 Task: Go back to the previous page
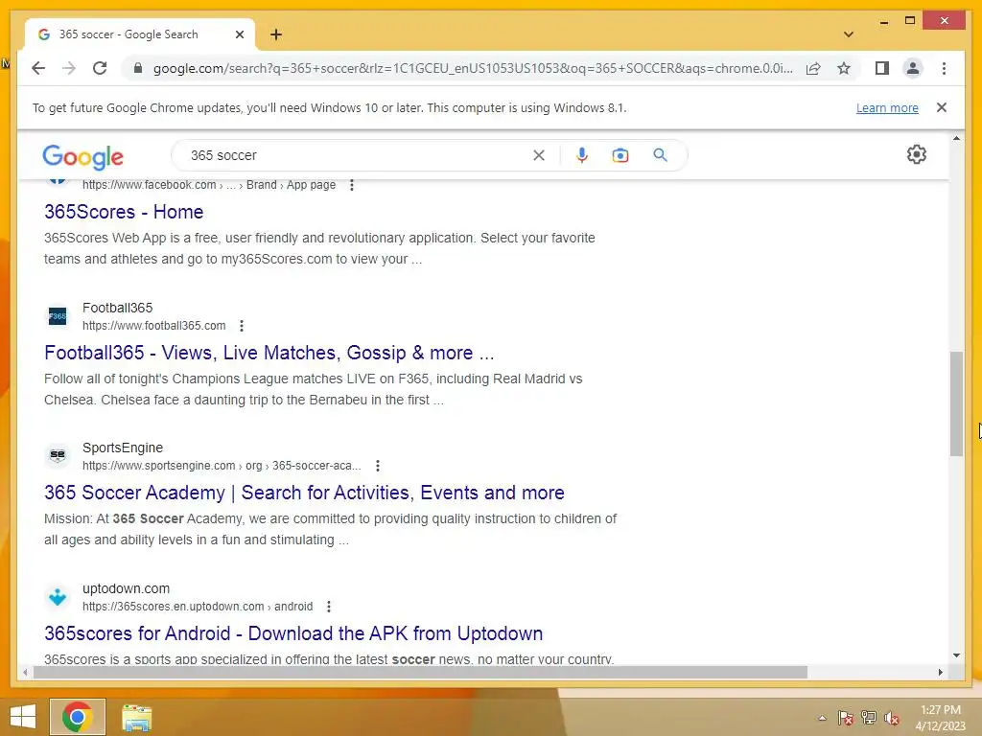[38, 68]
